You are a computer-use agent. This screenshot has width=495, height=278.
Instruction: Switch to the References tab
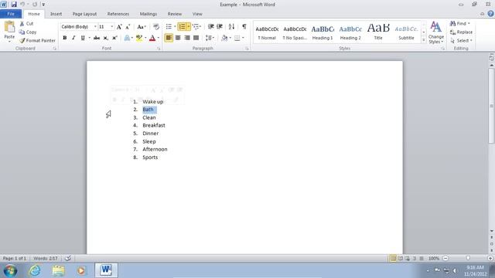[x=118, y=14]
